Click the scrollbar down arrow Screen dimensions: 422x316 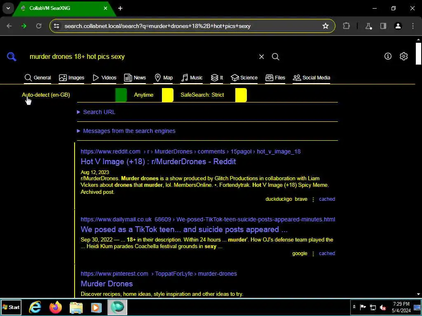418,295
